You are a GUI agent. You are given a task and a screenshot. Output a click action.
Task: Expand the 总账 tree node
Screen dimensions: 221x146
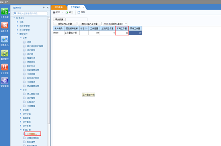point(18,22)
